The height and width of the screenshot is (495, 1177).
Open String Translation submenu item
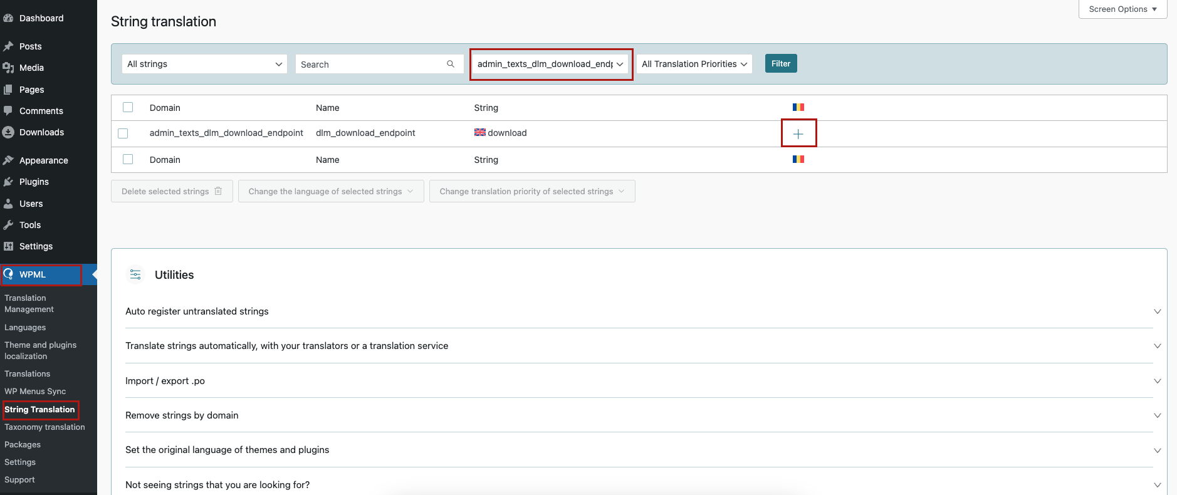[x=39, y=409]
